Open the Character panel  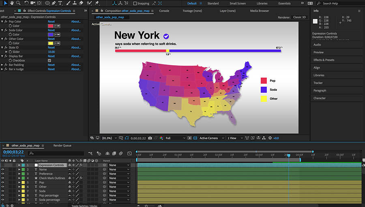[320, 98]
